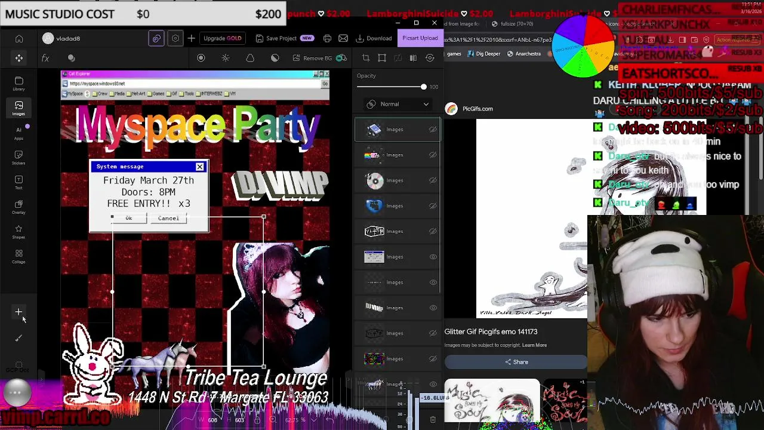Hide the unicorn Images layer
This screenshot has width=764, height=430.
coord(433,384)
